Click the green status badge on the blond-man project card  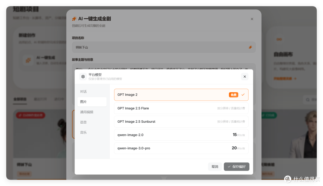tap(269, 115)
